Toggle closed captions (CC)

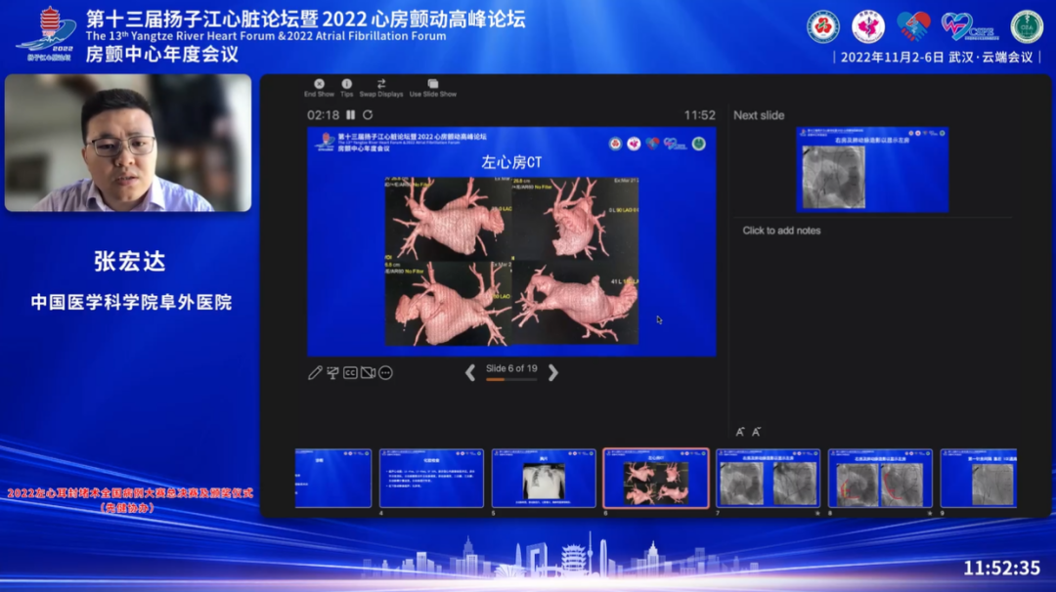(x=350, y=373)
